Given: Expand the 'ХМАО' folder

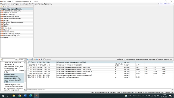Looking at the screenshot, I should tap(1, 26).
